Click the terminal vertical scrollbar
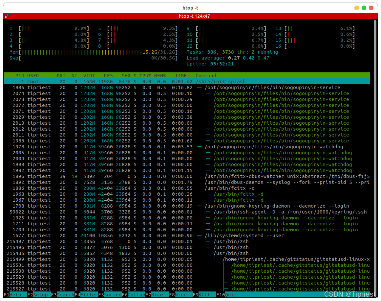 [375, 156]
